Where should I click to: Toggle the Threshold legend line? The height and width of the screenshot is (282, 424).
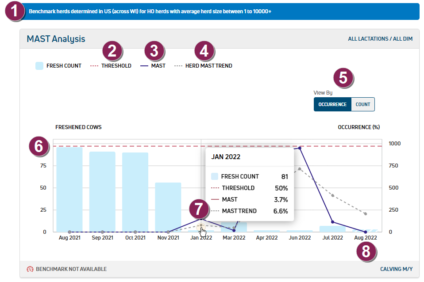pyautogui.click(x=111, y=66)
